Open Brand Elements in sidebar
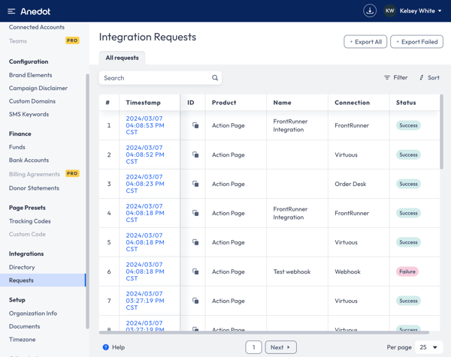The height and width of the screenshot is (357, 451). pyautogui.click(x=31, y=75)
